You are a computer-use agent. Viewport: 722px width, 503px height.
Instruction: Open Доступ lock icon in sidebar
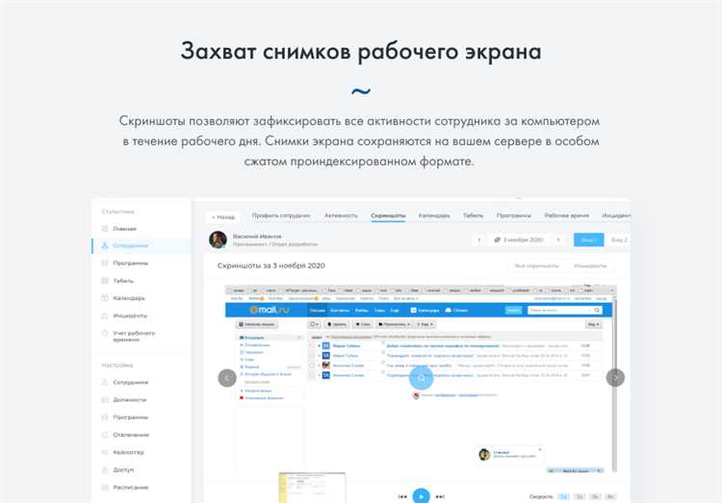pos(105,470)
